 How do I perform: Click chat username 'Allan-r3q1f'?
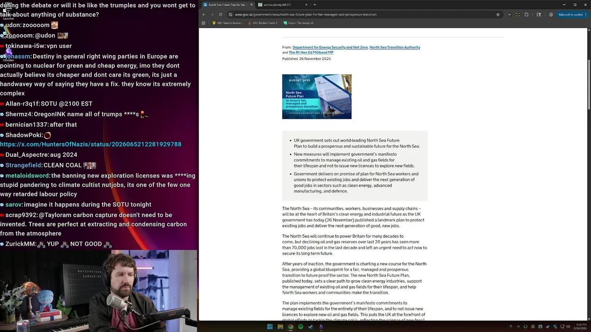point(22,104)
